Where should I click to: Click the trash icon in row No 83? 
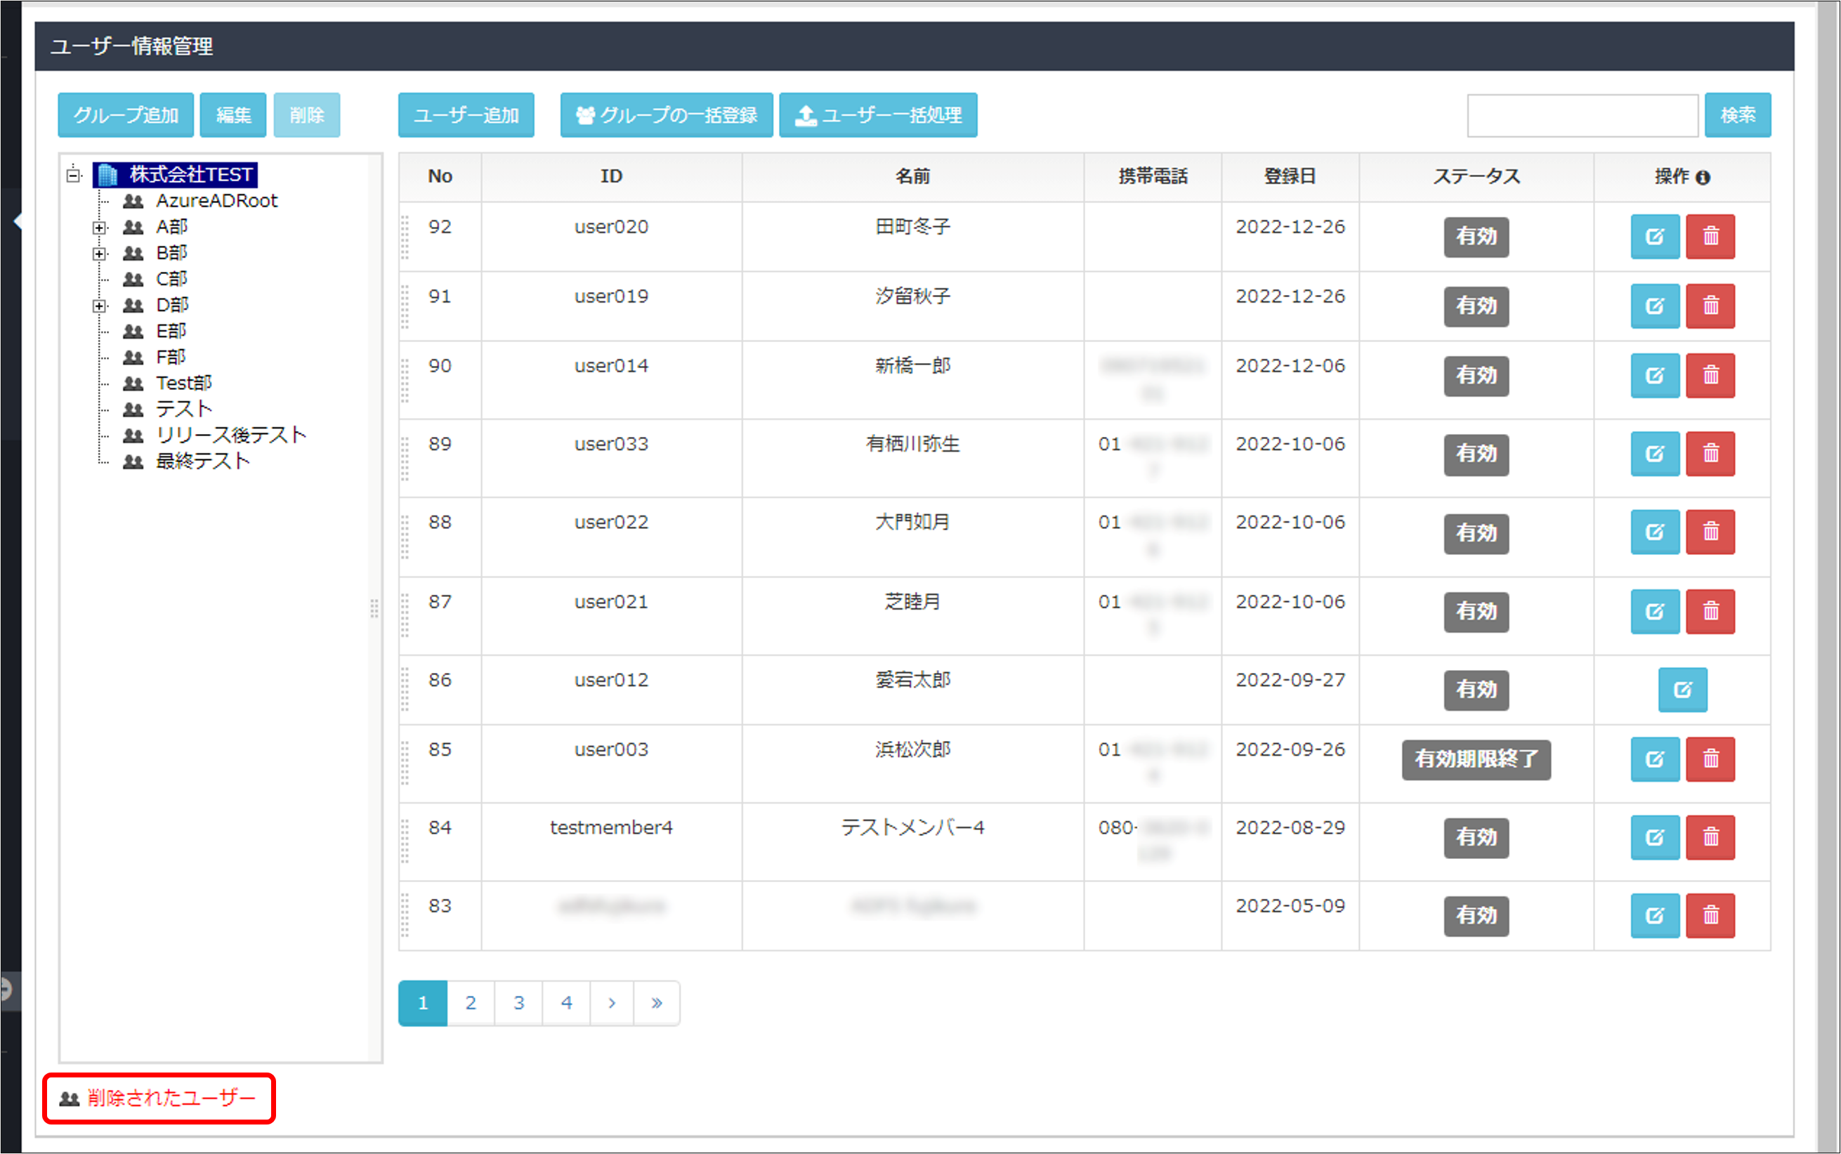(1710, 916)
